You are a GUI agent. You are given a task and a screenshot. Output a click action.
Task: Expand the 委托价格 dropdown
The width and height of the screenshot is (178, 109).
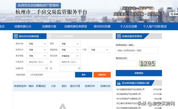pyautogui.click(x=37, y=44)
